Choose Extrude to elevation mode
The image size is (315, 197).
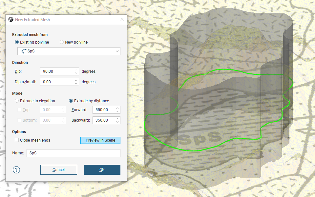pos(17,101)
